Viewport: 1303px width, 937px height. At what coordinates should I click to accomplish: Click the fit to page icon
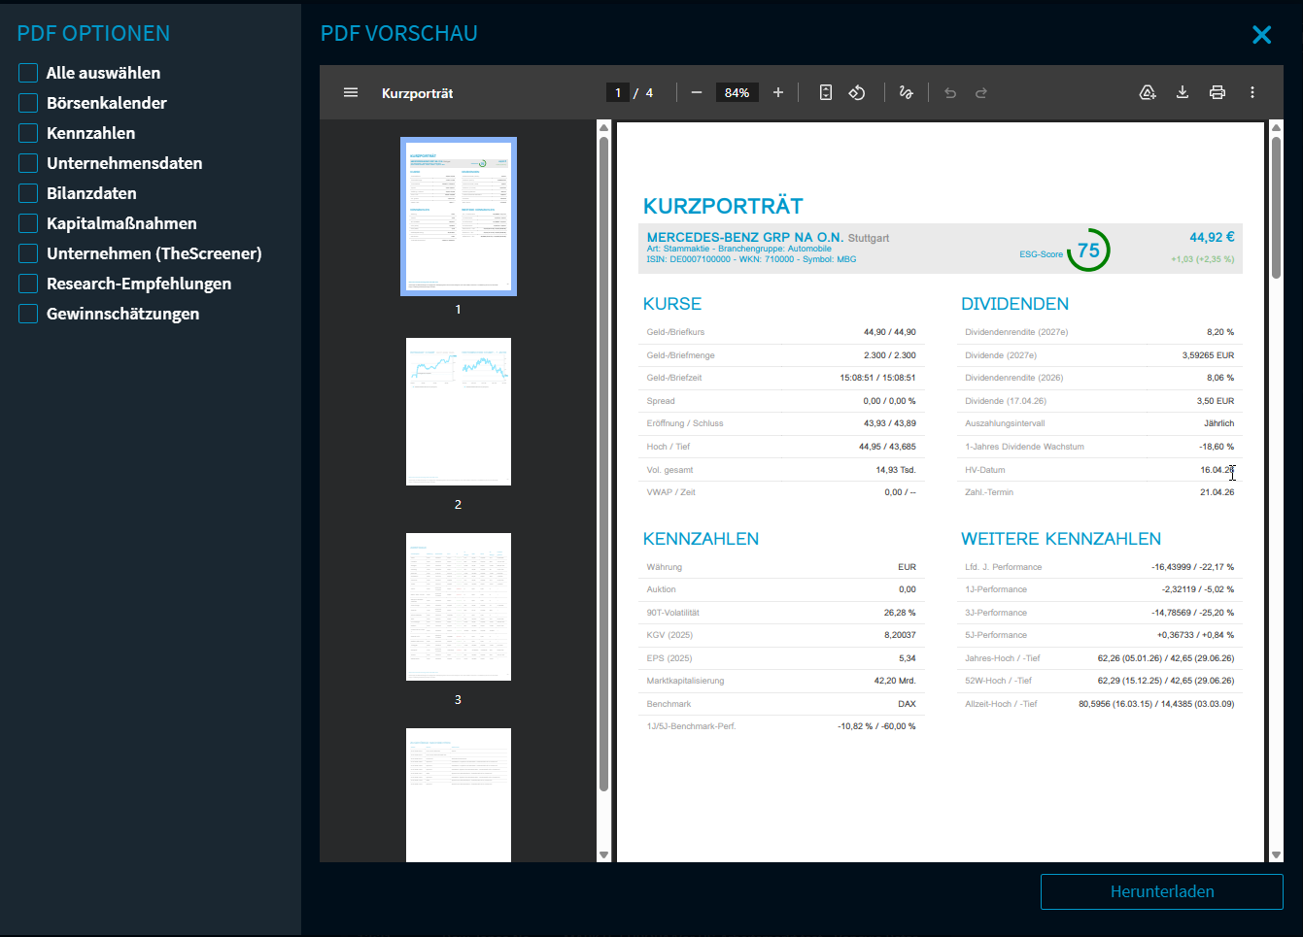click(x=826, y=92)
